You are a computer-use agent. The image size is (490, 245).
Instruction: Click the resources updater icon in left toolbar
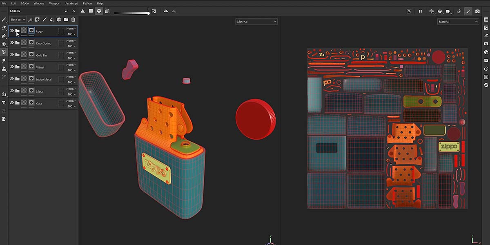[x=4, y=102]
